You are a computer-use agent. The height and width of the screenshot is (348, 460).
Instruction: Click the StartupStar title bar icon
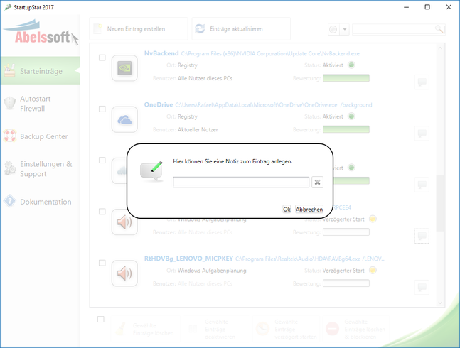click(x=8, y=6)
